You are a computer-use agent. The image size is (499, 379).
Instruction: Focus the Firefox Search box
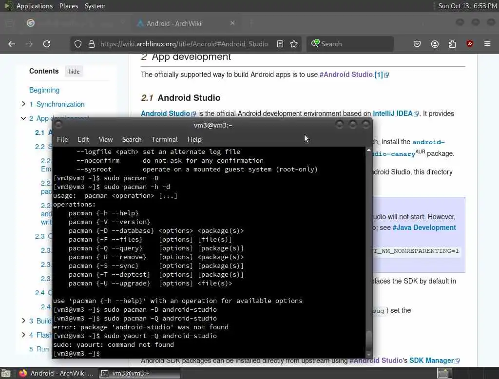coord(350,44)
